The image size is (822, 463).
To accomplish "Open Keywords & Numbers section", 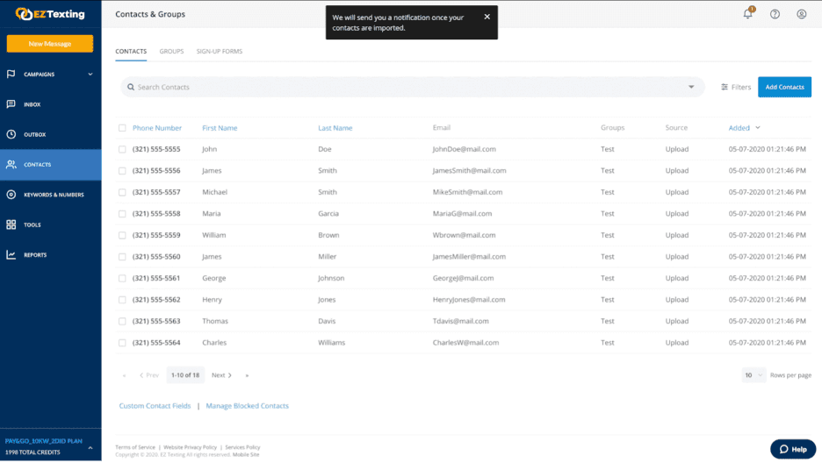I will [x=53, y=195].
